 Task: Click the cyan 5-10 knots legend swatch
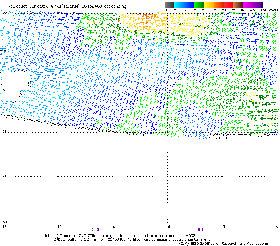coord(179,5)
